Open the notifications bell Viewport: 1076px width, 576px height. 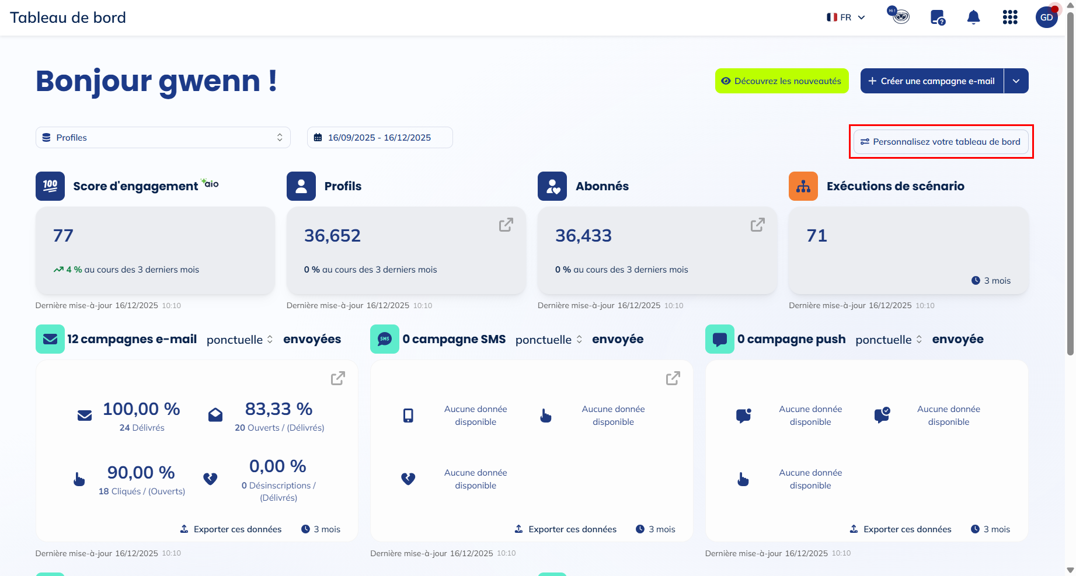(x=974, y=17)
